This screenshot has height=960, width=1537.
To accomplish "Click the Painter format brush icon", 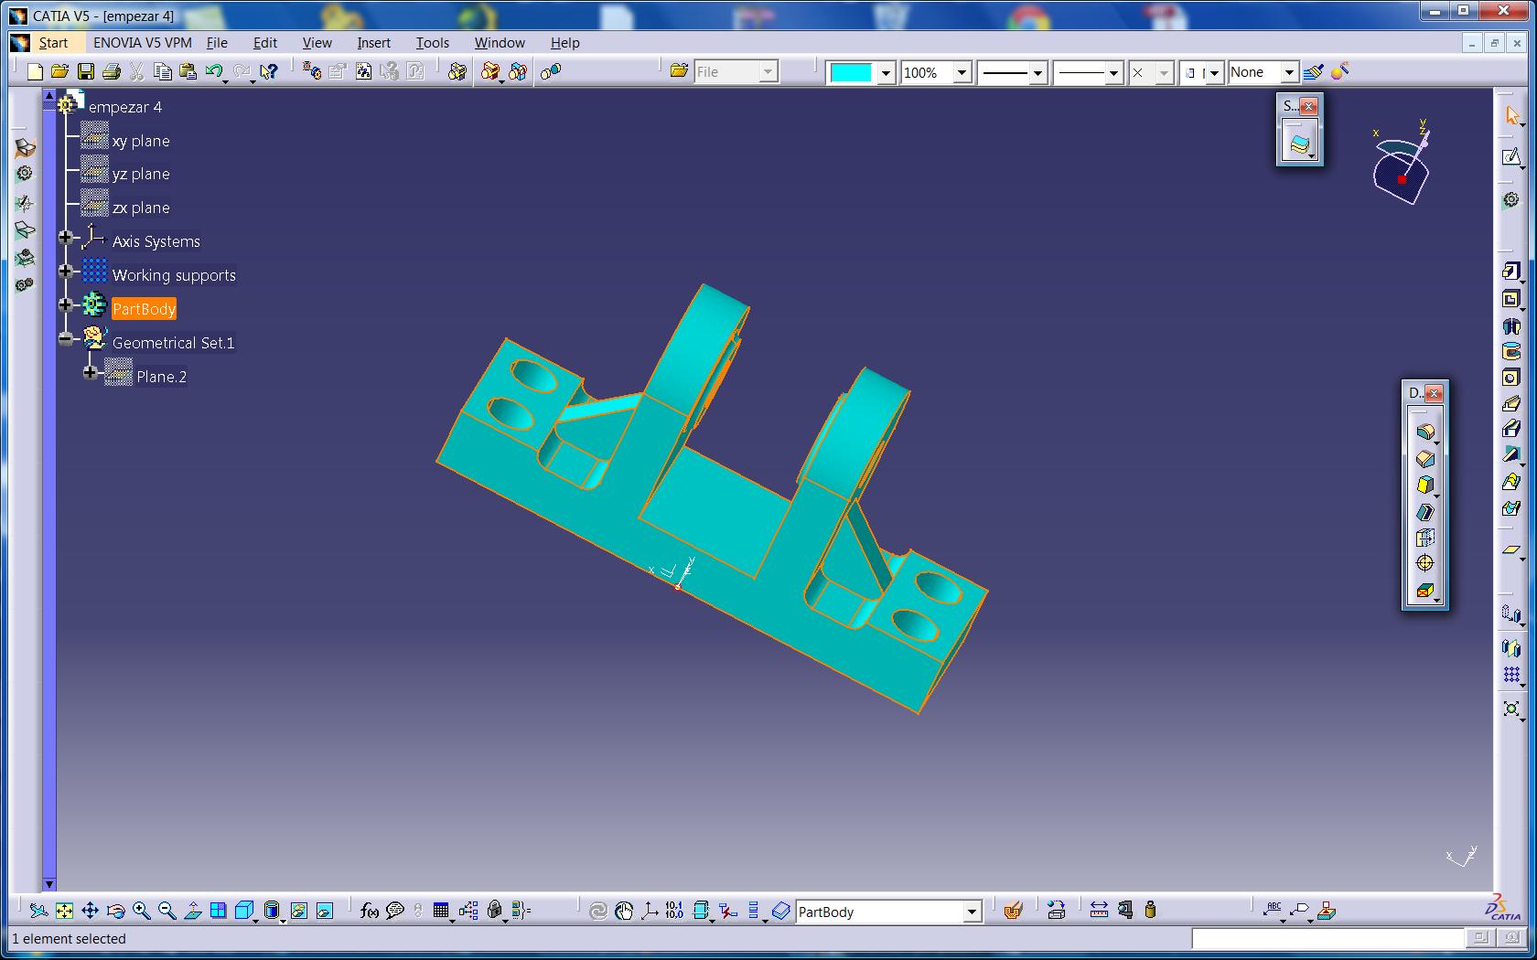I will click(x=1314, y=71).
